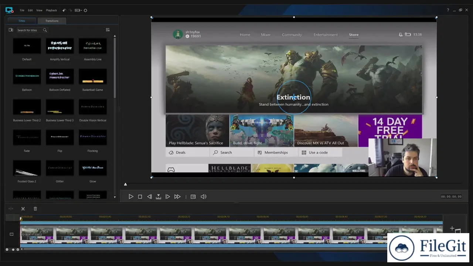Select the Balloon title template

click(27, 76)
